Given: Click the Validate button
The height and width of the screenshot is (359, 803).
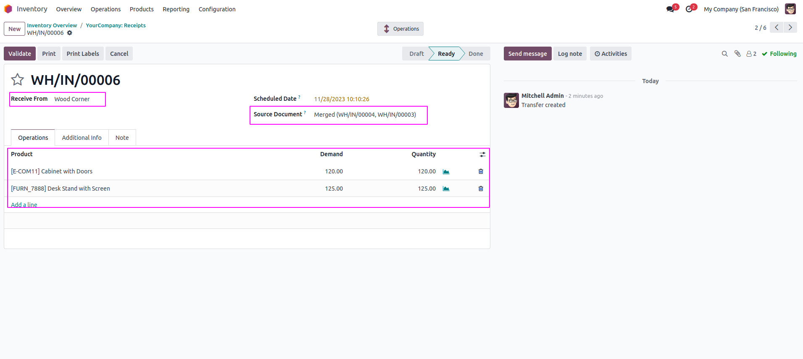Looking at the screenshot, I should click(20, 54).
